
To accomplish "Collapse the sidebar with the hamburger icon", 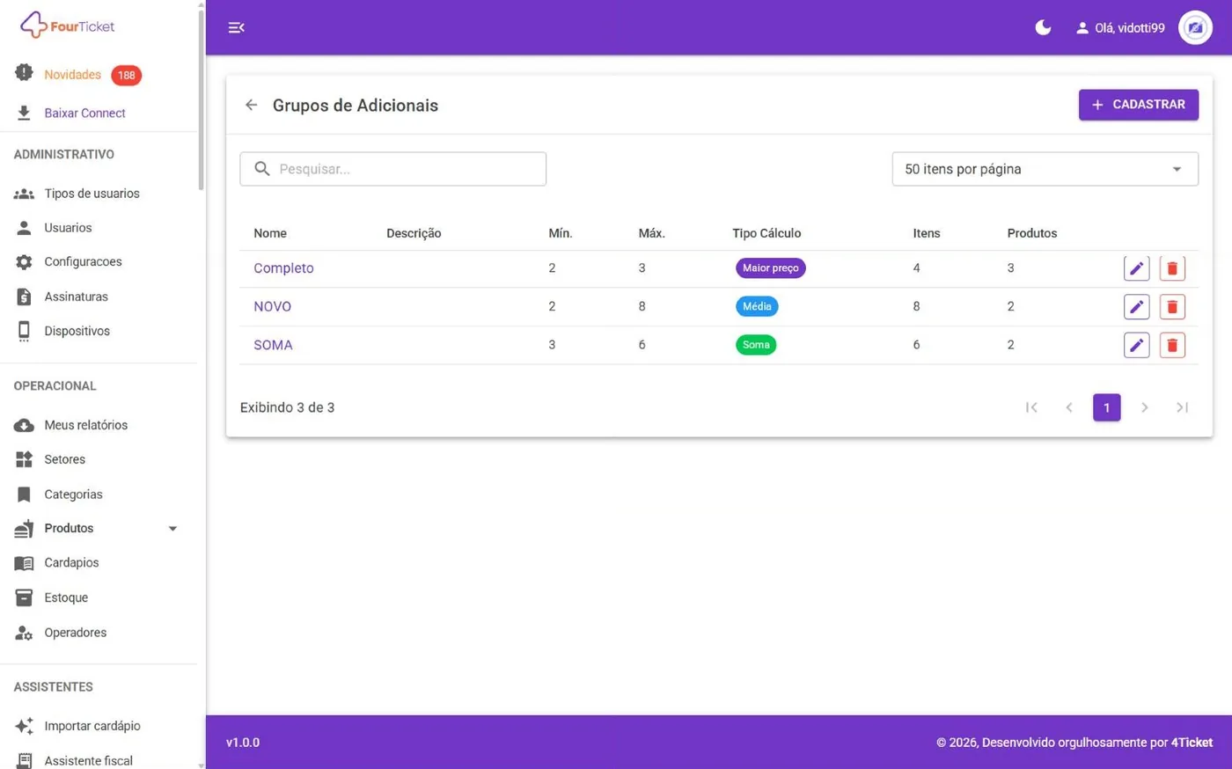I will coord(236,27).
